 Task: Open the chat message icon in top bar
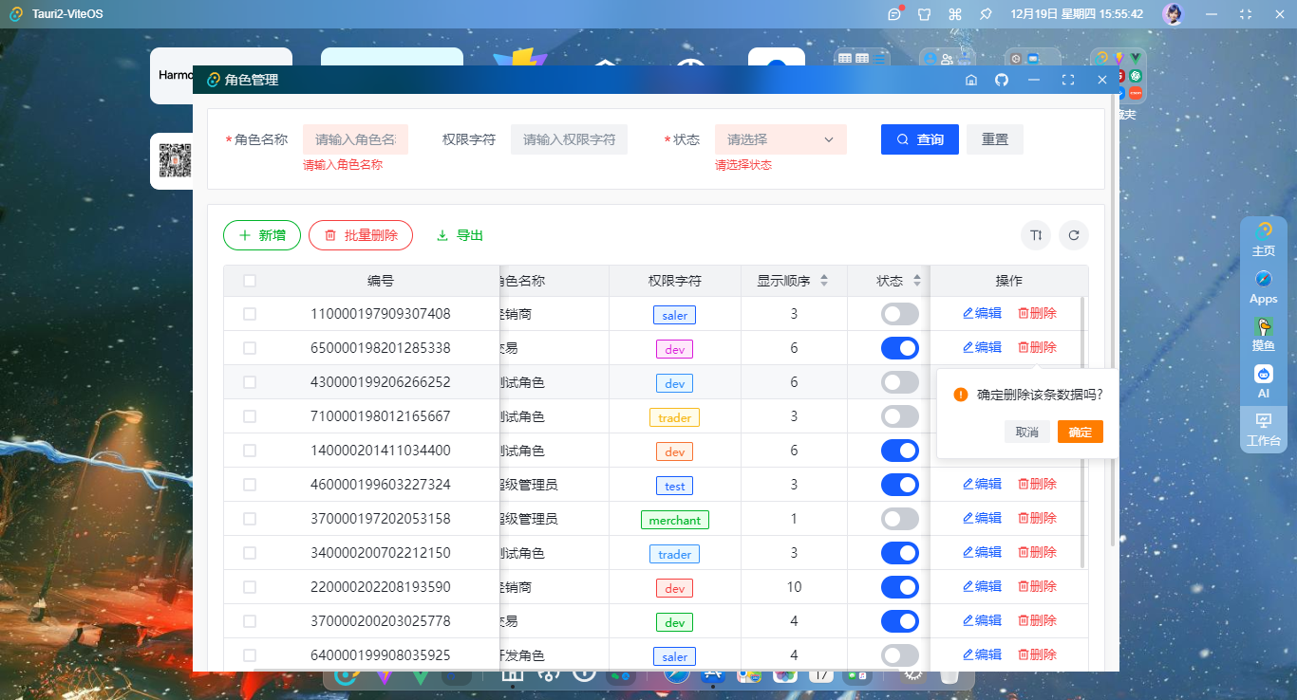pos(894,14)
